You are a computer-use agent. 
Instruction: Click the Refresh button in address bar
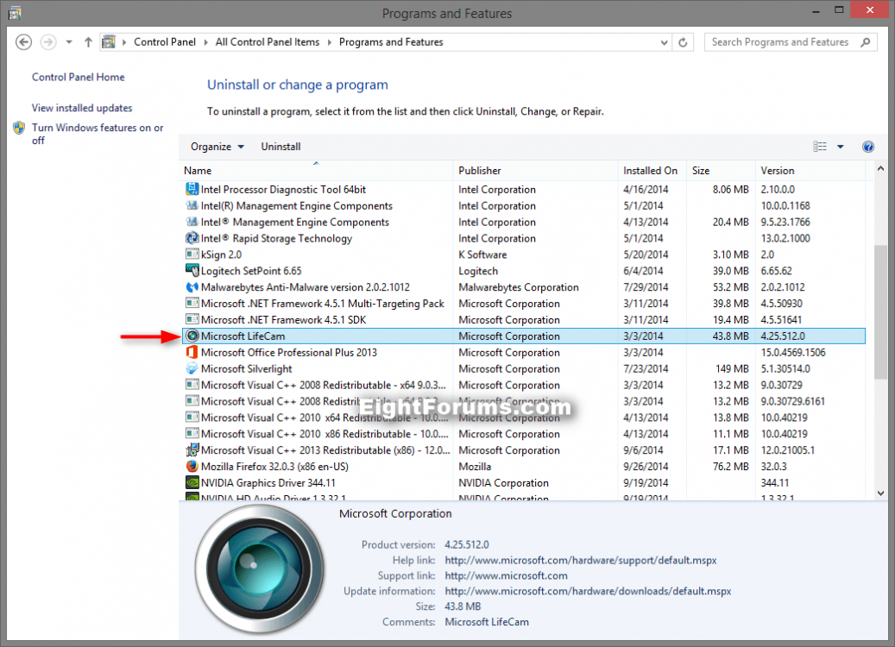[683, 42]
